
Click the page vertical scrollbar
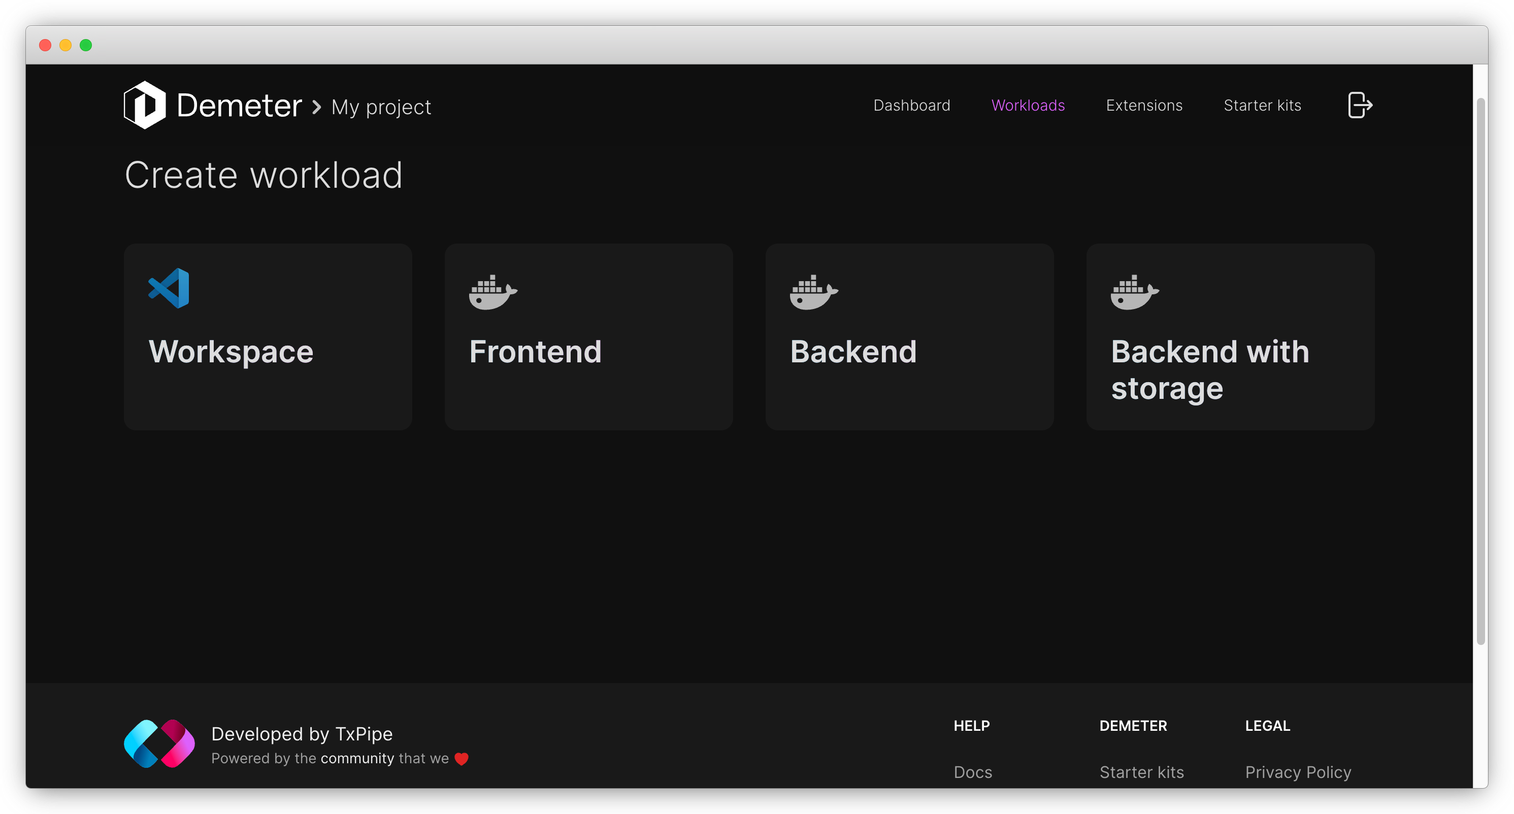point(1480,371)
